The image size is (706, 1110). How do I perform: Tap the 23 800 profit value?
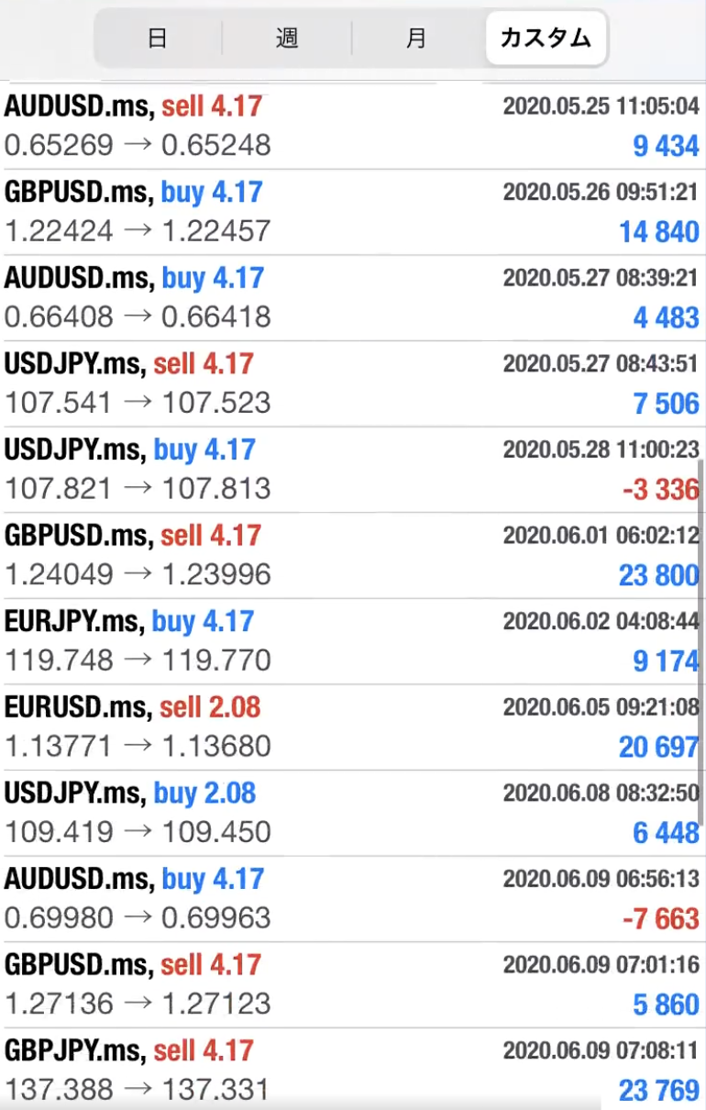658,575
